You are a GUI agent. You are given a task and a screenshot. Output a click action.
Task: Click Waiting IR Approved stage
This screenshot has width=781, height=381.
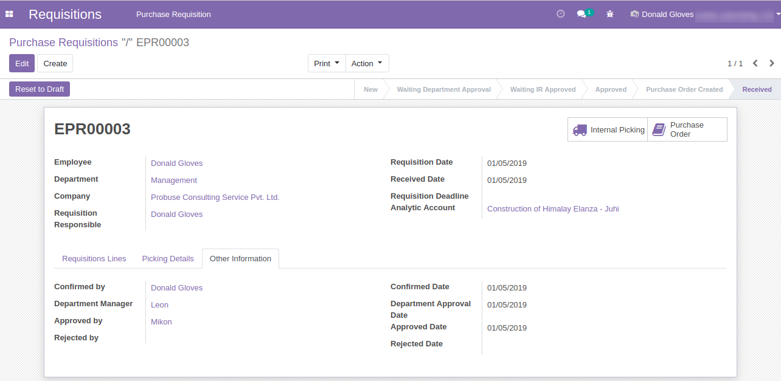(543, 89)
